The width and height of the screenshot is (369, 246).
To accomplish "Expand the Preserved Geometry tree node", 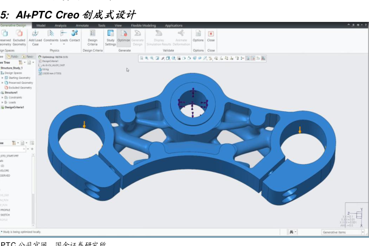I will click(x=2, y=83).
